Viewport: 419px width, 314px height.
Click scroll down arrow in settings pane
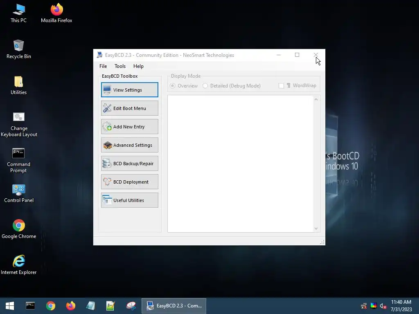(x=316, y=229)
